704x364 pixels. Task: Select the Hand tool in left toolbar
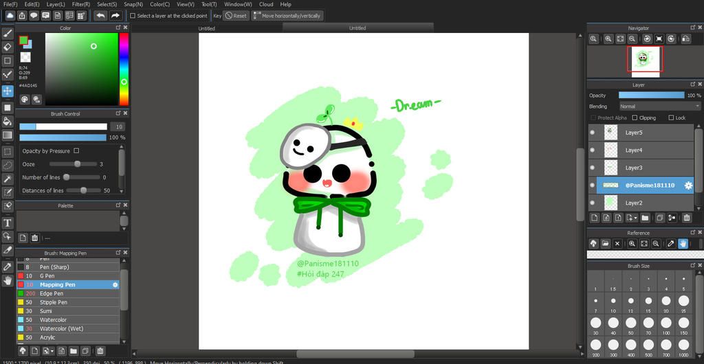click(7, 280)
